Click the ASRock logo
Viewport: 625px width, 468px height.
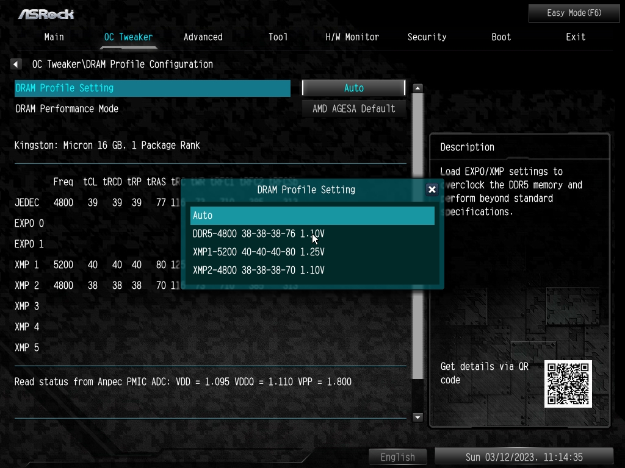coord(46,15)
